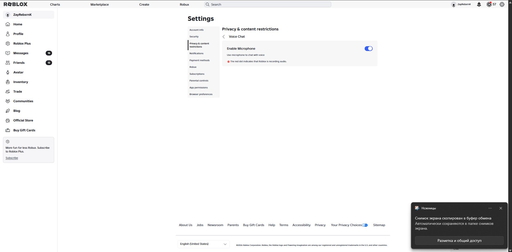Click the Terms footer link
The image size is (512, 252).
[284, 225]
